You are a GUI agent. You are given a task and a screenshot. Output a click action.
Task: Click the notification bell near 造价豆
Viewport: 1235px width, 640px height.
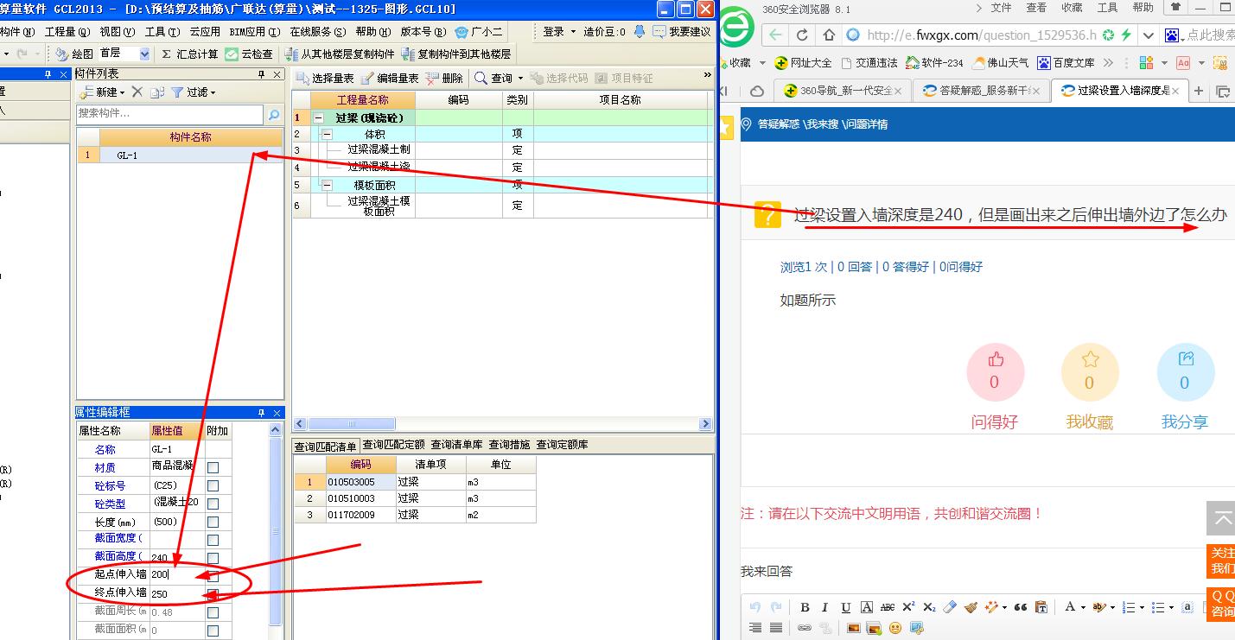(639, 31)
